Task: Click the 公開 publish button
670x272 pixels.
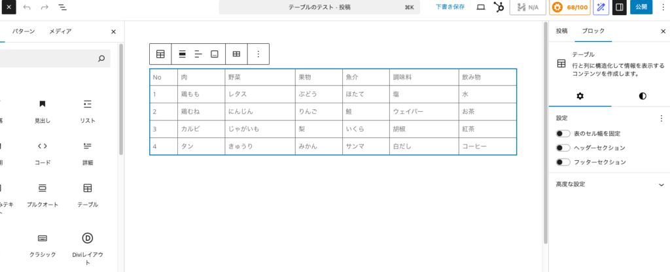Action: click(641, 7)
